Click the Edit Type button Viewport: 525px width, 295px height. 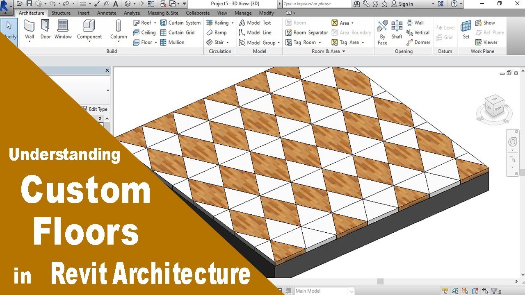pyautogui.click(x=95, y=109)
